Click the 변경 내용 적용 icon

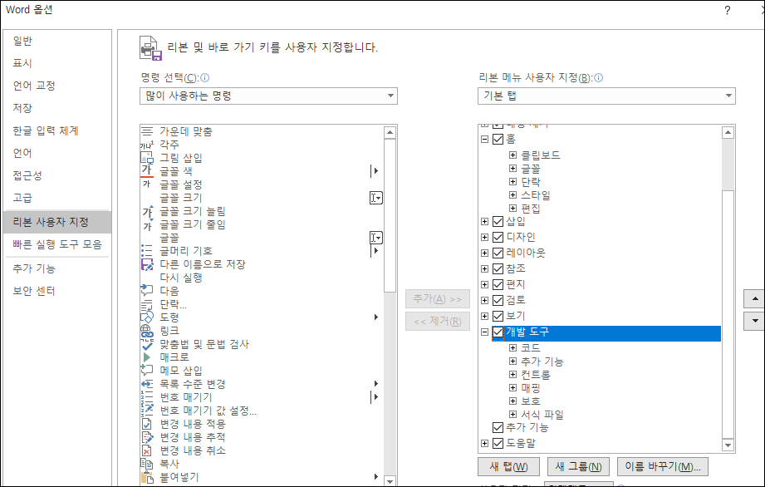[x=147, y=424]
